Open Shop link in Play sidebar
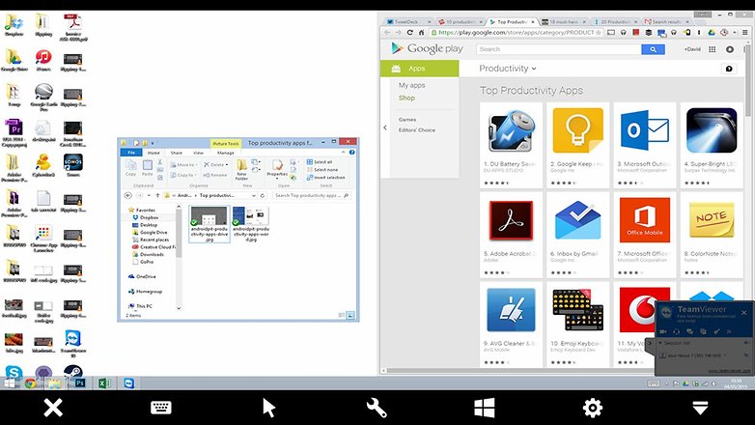 406,98
